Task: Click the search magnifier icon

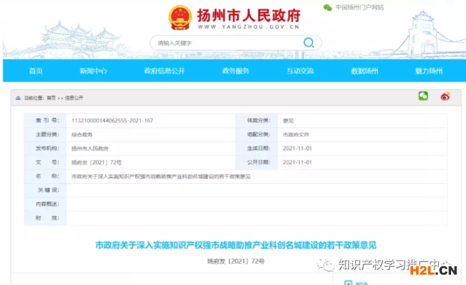Action: [309, 43]
